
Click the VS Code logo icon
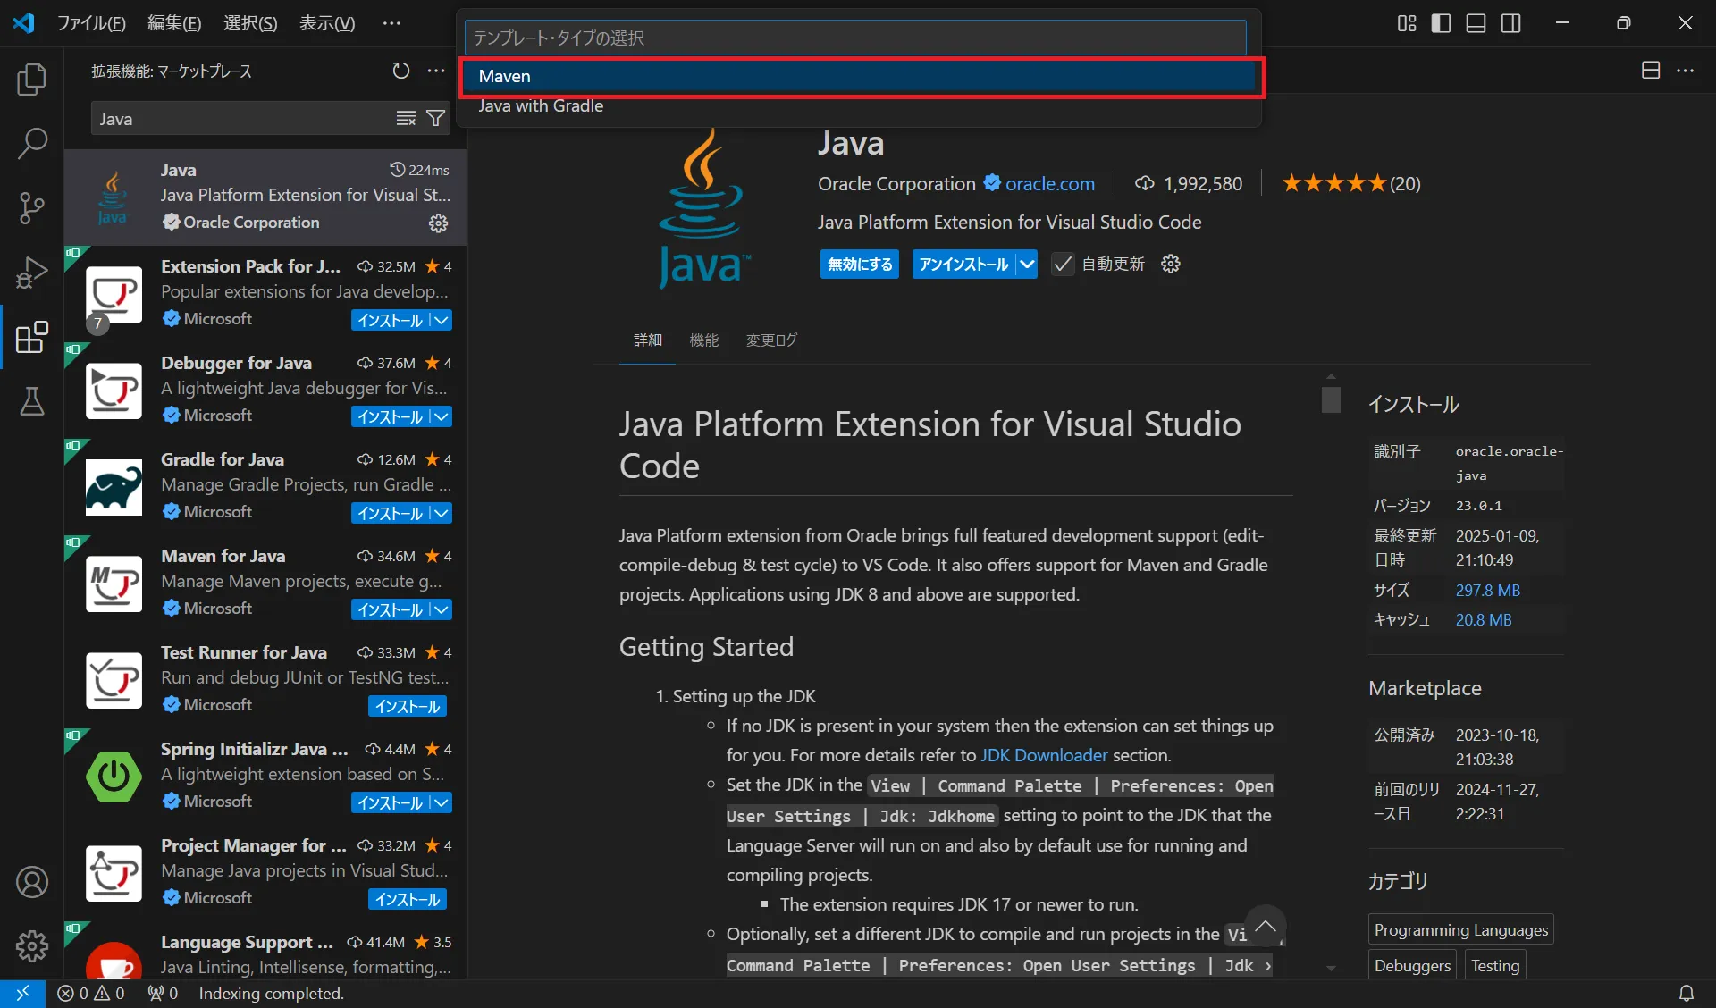(x=24, y=23)
